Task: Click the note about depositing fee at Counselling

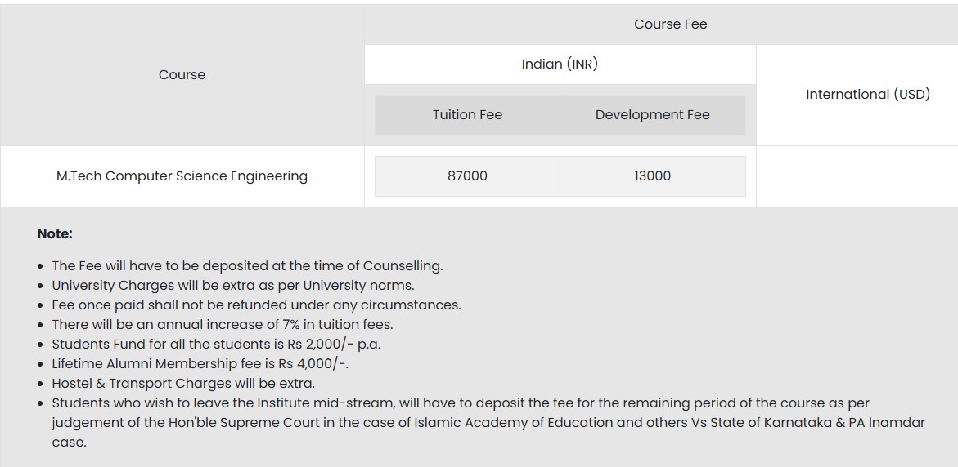Action: [x=247, y=266]
